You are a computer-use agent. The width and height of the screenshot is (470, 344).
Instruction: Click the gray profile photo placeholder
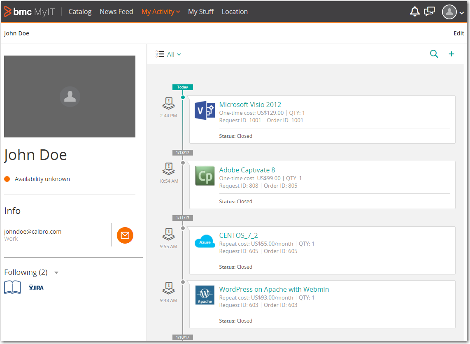pyautogui.click(x=70, y=96)
